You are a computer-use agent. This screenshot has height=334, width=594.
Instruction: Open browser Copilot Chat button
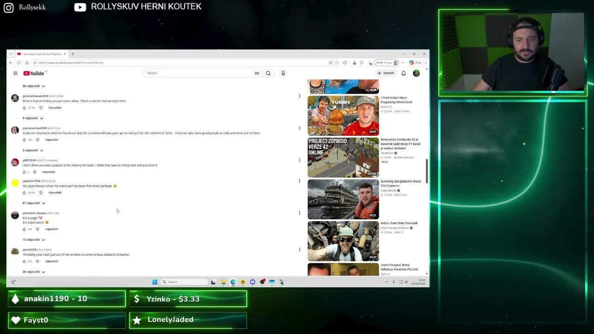click(x=415, y=63)
